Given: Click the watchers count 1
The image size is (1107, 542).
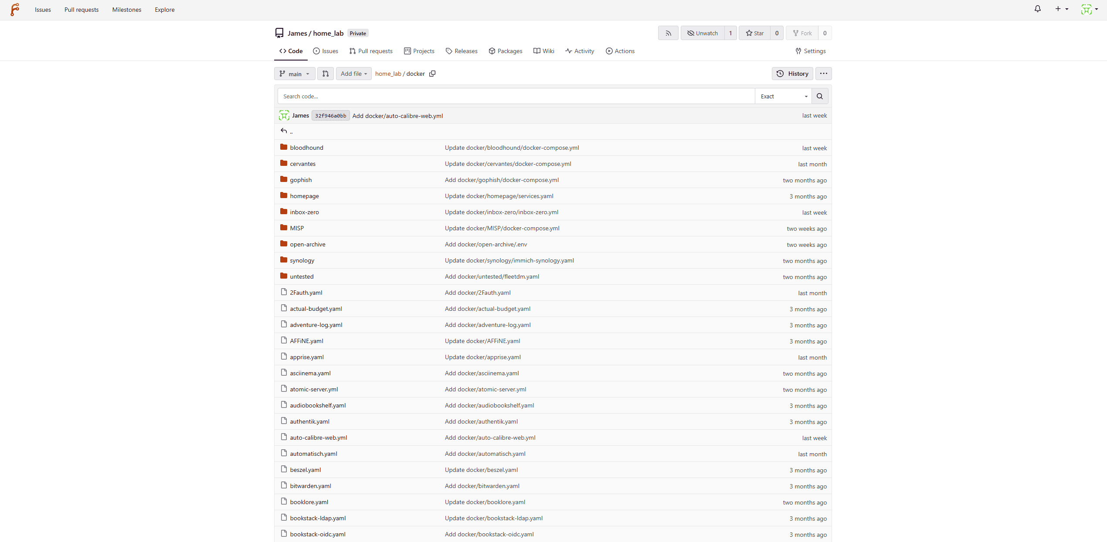Looking at the screenshot, I should click(730, 33).
